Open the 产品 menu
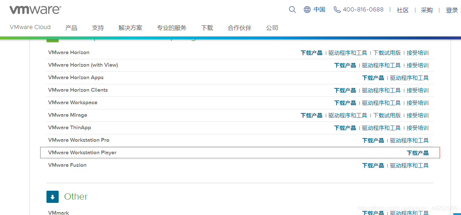 click(x=71, y=28)
